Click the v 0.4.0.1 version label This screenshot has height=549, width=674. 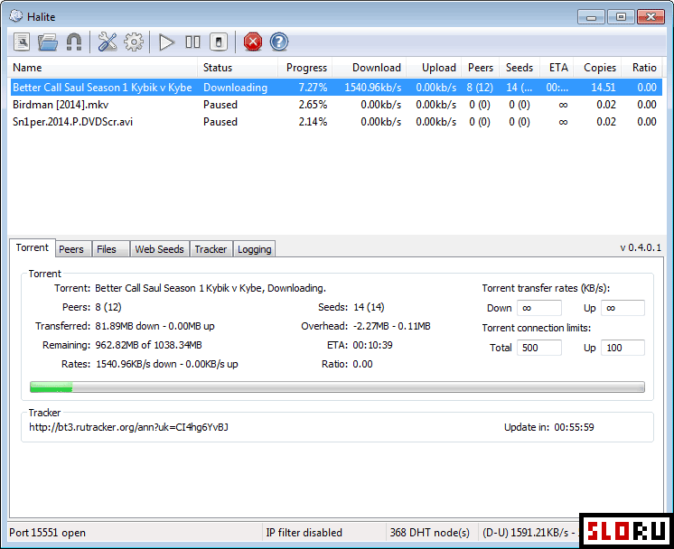coord(641,248)
